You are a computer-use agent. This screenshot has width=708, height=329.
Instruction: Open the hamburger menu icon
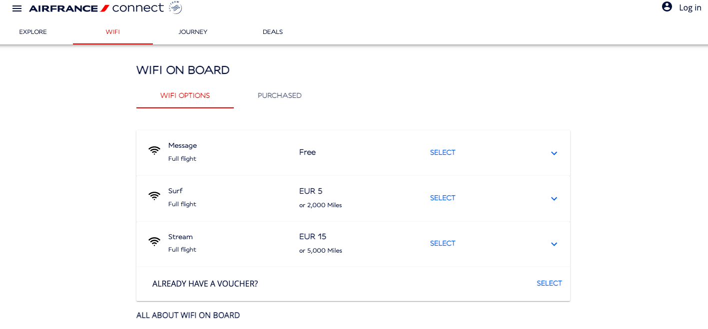point(17,8)
